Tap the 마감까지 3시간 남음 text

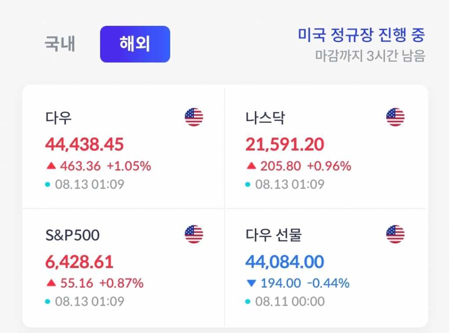click(x=370, y=56)
